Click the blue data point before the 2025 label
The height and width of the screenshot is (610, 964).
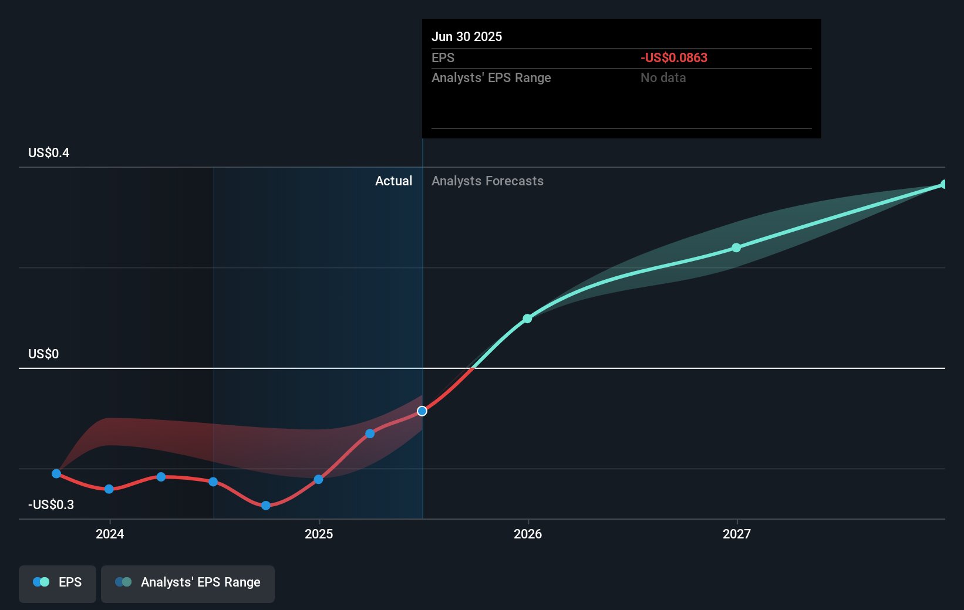click(x=318, y=480)
